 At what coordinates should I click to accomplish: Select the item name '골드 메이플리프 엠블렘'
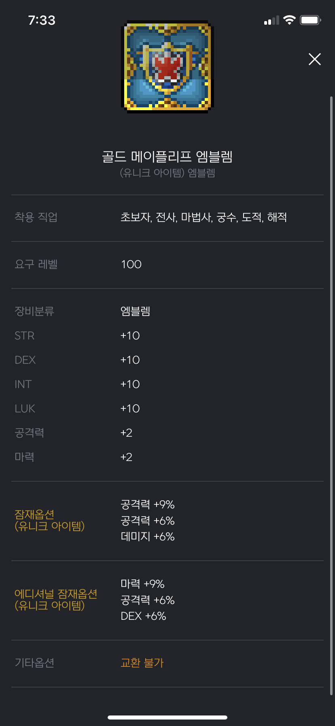click(x=167, y=157)
